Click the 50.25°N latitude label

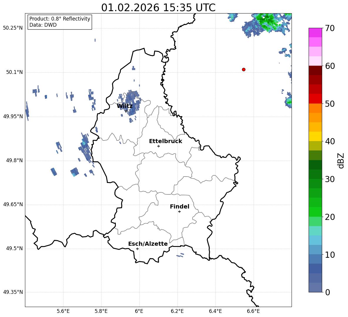(13, 28)
